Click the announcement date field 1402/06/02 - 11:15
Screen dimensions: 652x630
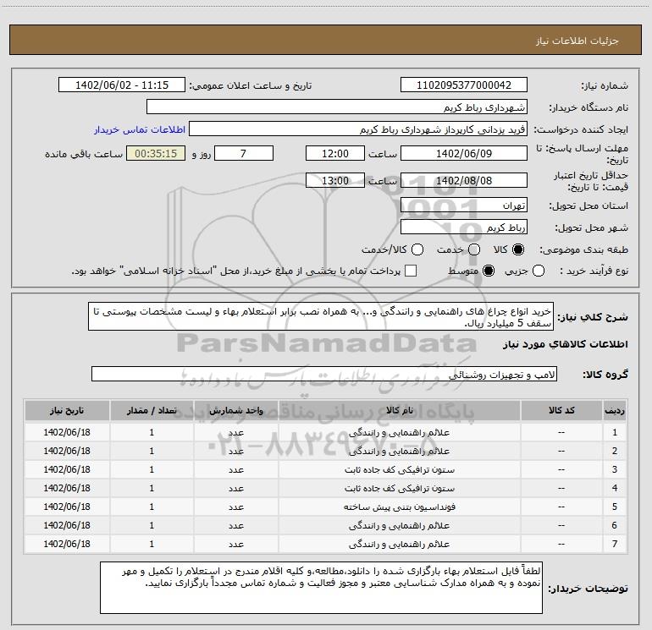[x=122, y=85]
